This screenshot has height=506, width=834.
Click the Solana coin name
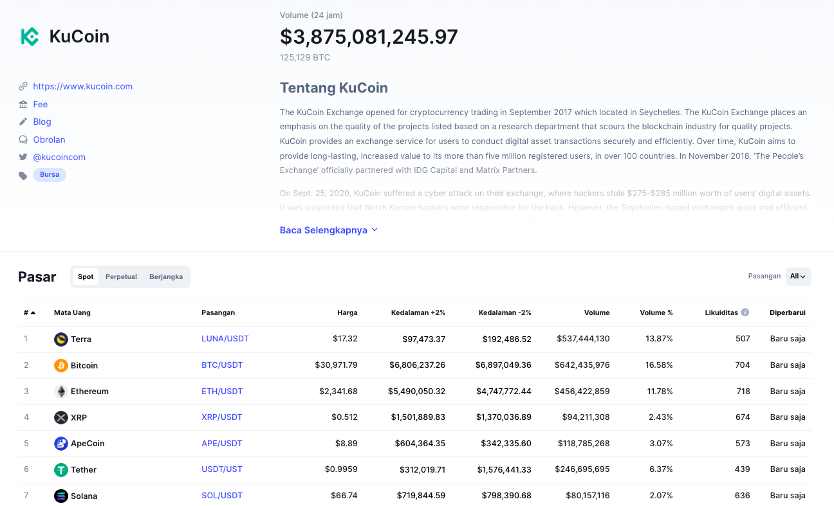pyautogui.click(x=84, y=496)
